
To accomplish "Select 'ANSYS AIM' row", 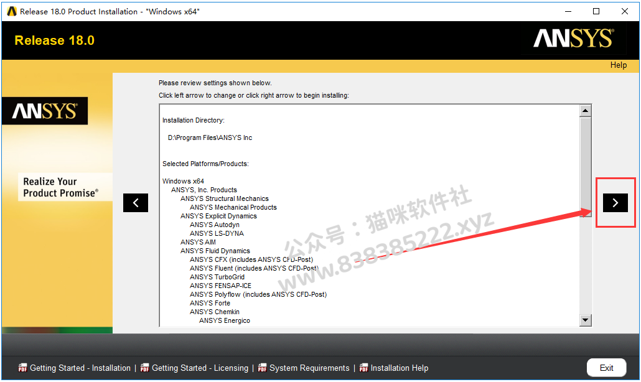I will point(199,242).
